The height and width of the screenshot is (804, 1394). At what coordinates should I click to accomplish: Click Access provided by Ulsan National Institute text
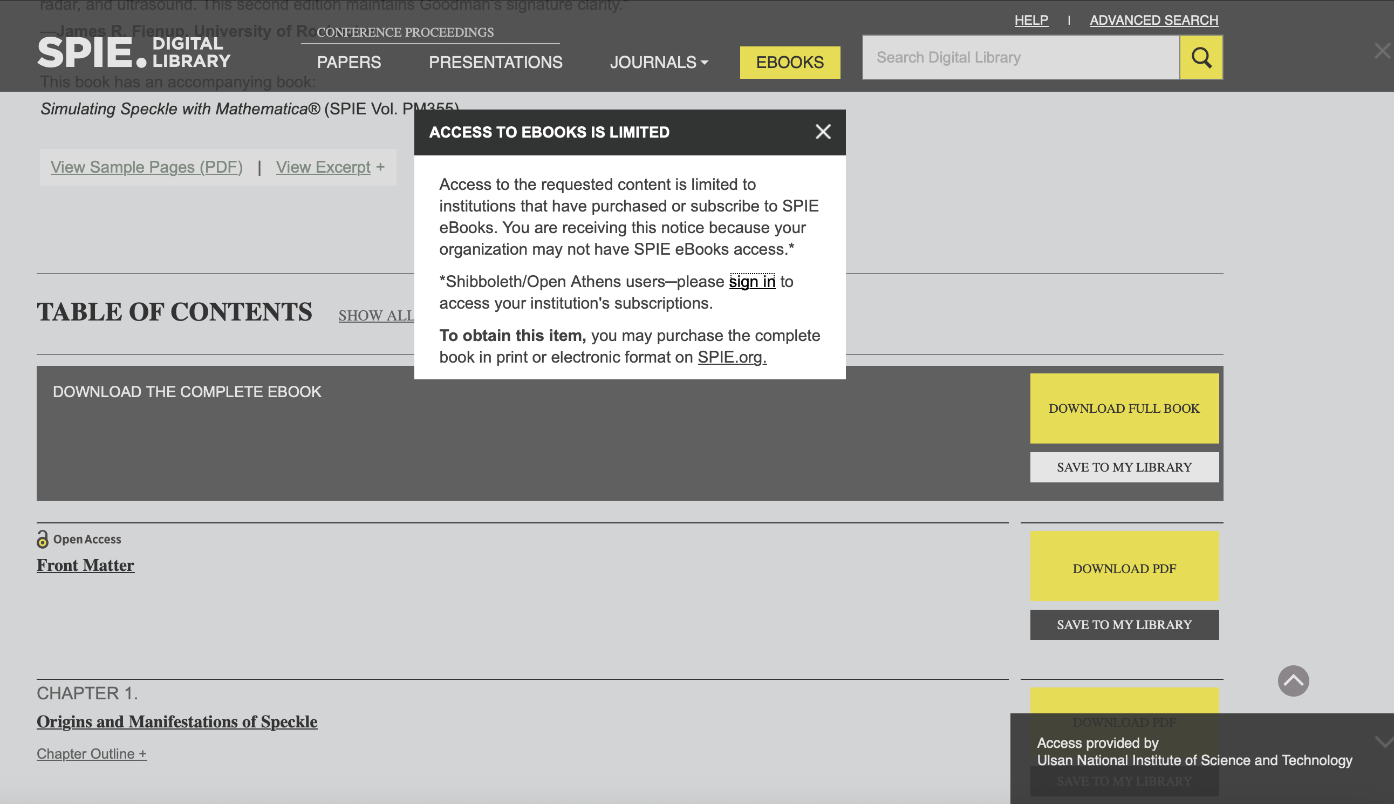coord(1194,752)
